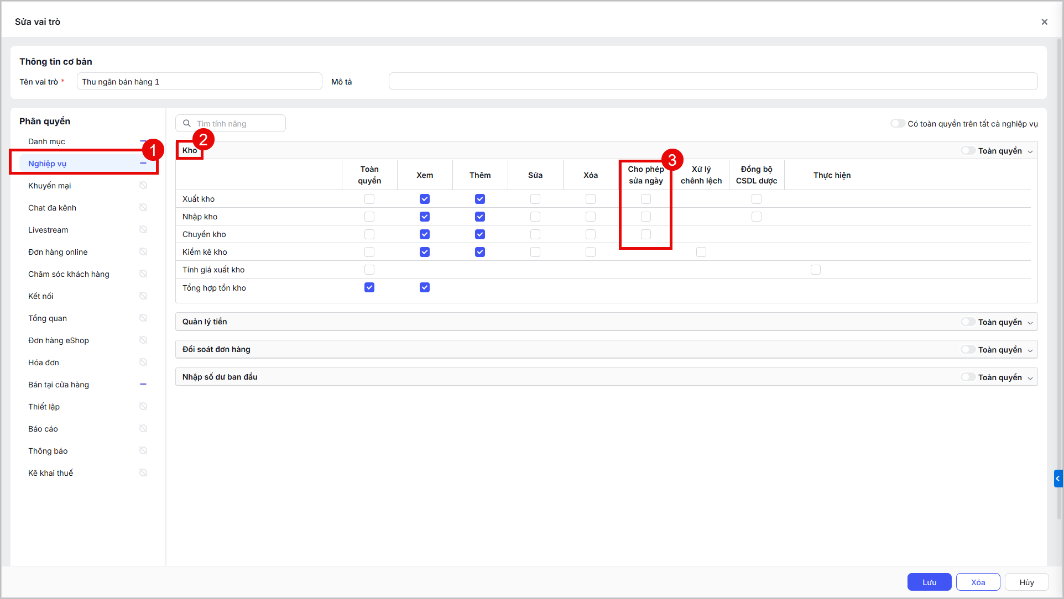Screen dimensions: 1064x599
Task: Click the Xóa button at the bottom
Action: click(978, 582)
